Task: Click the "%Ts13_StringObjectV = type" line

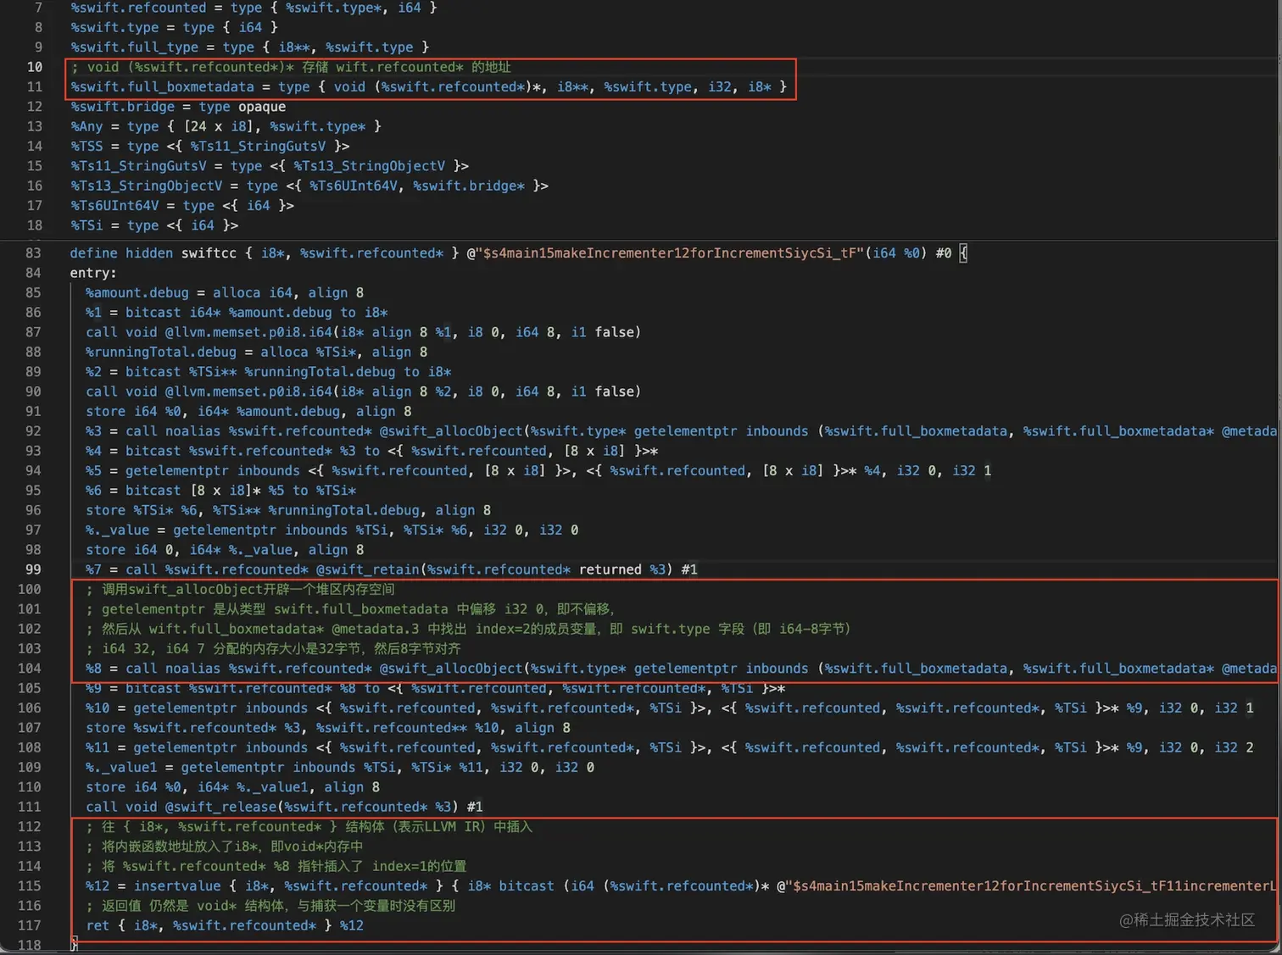Action: click(x=309, y=186)
